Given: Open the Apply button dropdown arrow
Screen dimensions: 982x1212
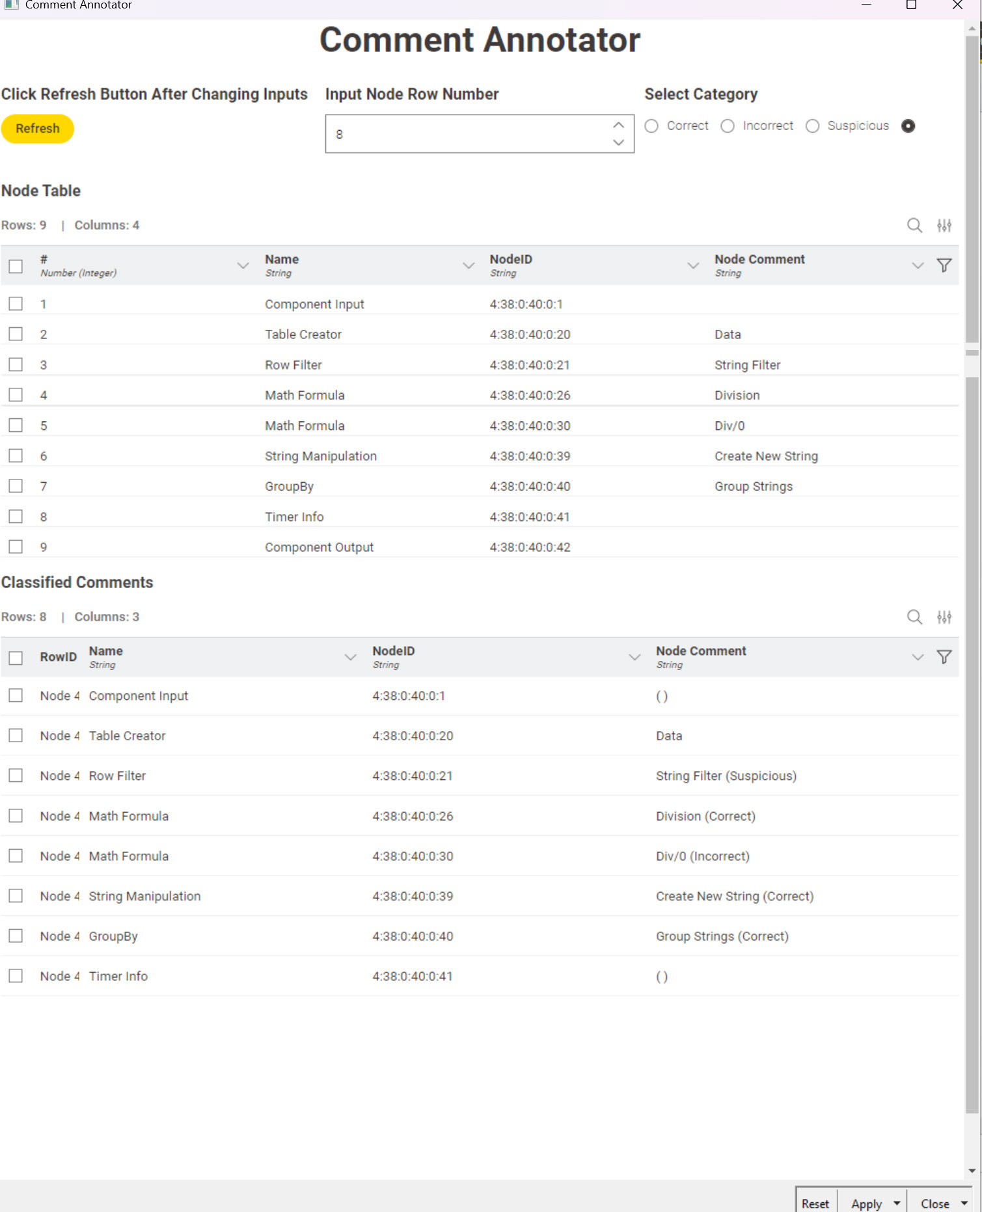Looking at the screenshot, I should point(897,1204).
